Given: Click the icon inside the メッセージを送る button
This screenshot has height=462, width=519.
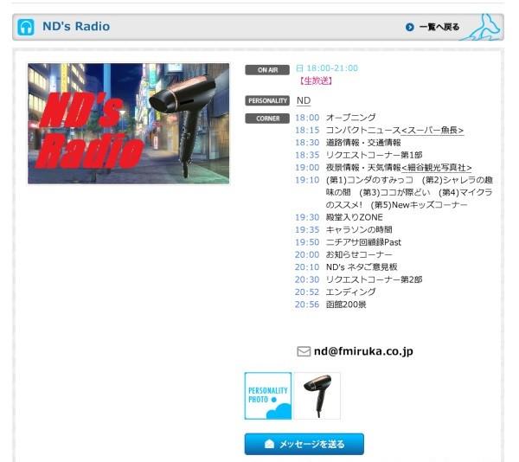Looking at the screenshot, I should click(x=269, y=444).
